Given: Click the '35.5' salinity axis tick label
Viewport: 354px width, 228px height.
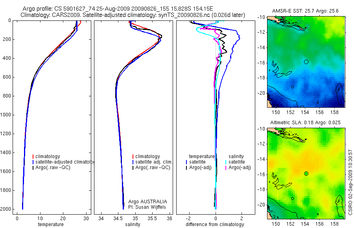Looking at the screenshot, I should [x=152, y=219].
